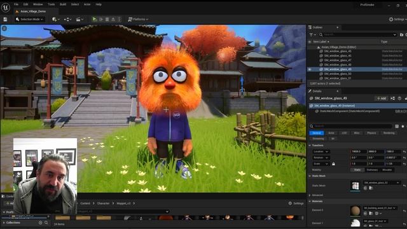Image resolution: width=407 pixels, height=229 pixels.
Task: Select the Asian_Village_Demo level tab
Action: (32, 11)
